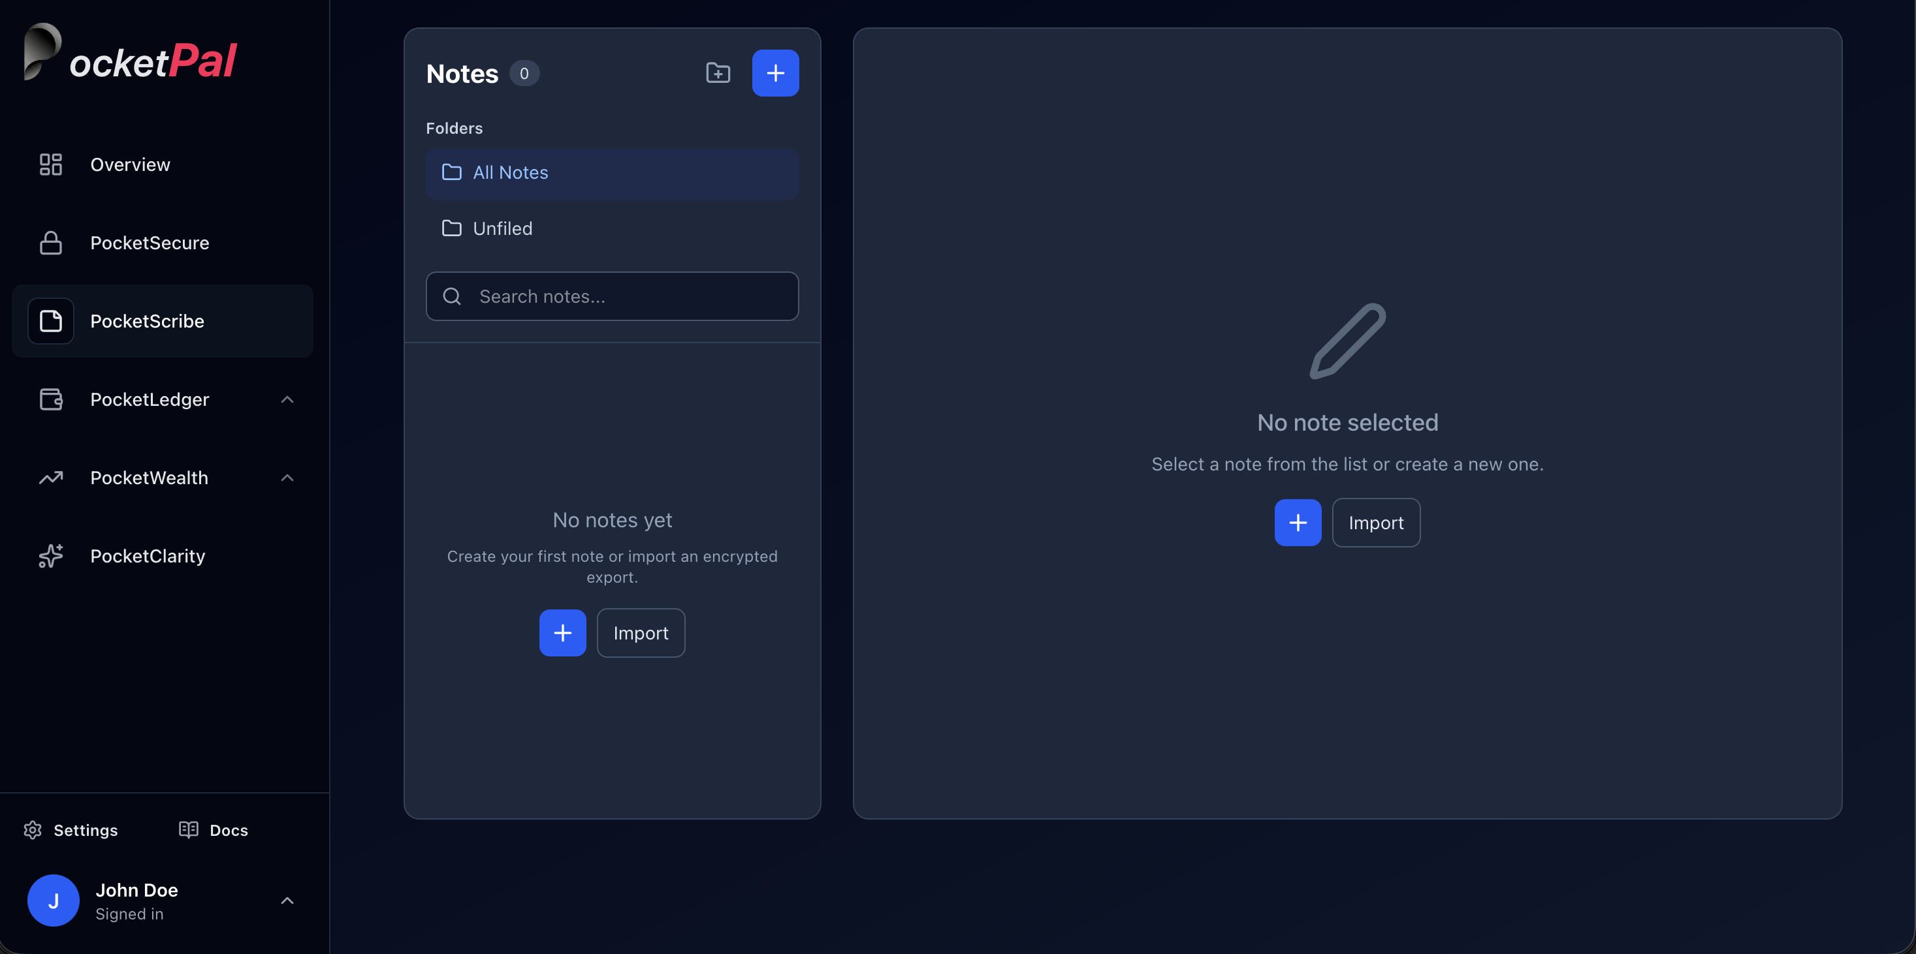
Task: Click the PocketWealth trending chart icon
Action: coord(50,478)
